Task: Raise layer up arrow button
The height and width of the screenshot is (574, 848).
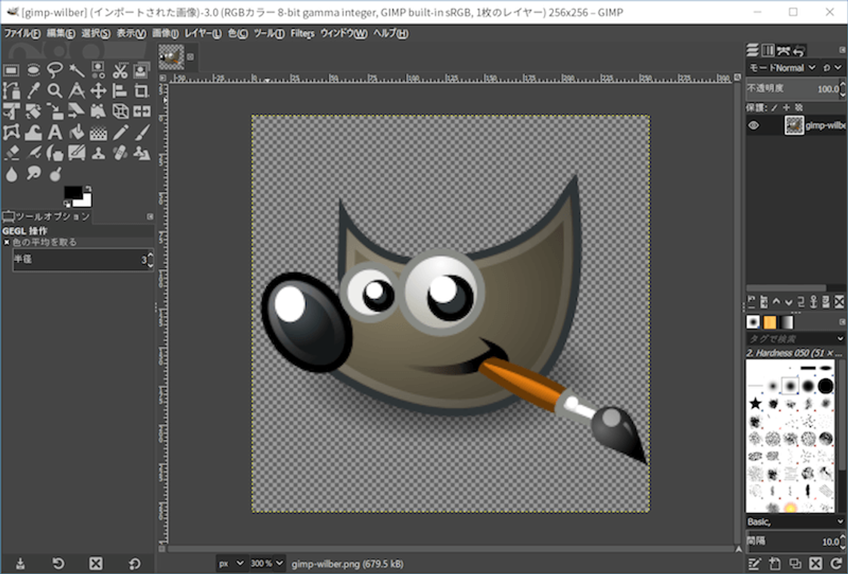Action: coord(776,302)
